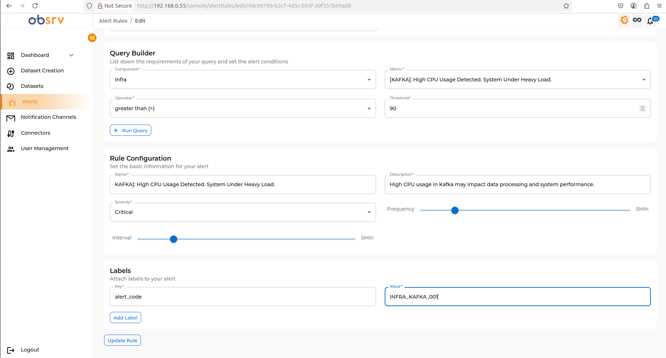Click the label Key field alert_code
Screen dimensions: 666x358
[243, 297]
